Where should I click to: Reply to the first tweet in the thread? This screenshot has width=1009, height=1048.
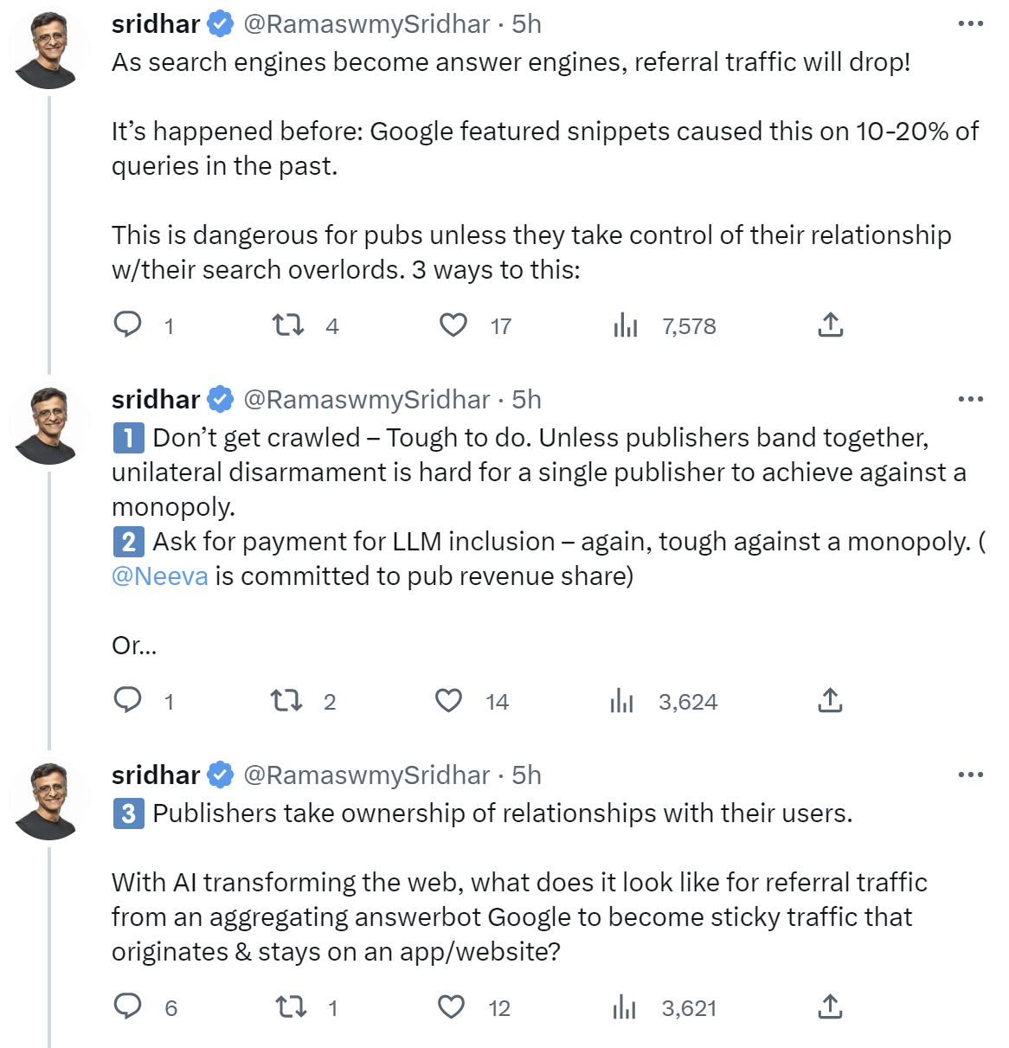pyautogui.click(x=129, y=325)
